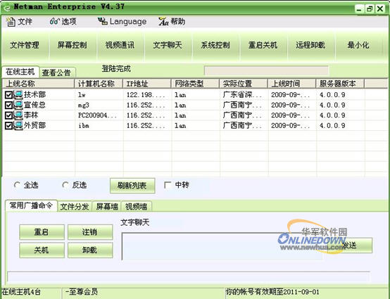Click the 帮助 menu icon
Image resolution: width=390 pixels, height=299 pixels.
click(163, 22)
